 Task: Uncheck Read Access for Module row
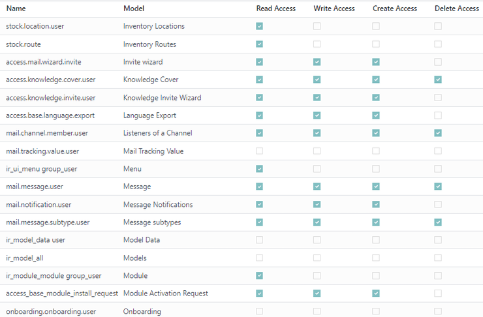click(x=259, y=275)
